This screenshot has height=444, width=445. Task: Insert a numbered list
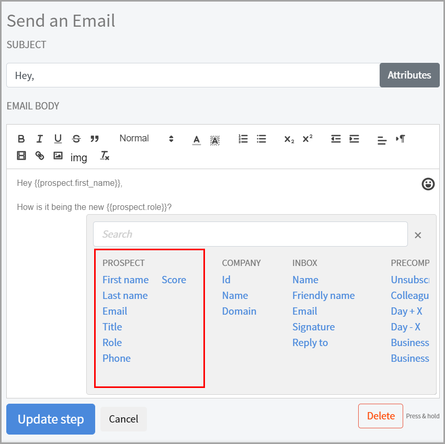coord(243,139)
